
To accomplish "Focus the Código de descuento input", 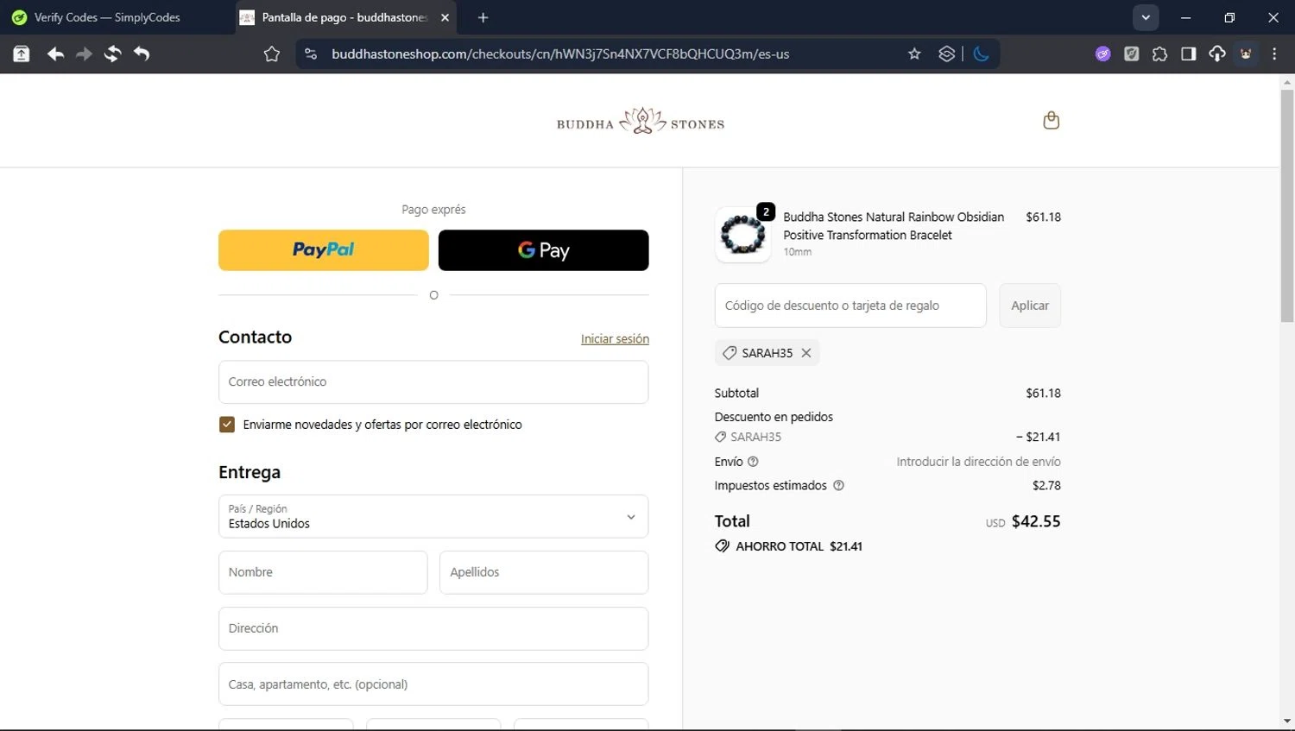I will [x=850, y=306].
